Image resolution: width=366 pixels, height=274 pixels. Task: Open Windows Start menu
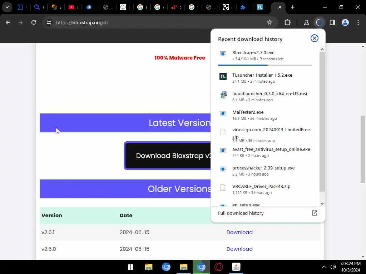pyautogui.click(x=131, y=267)
